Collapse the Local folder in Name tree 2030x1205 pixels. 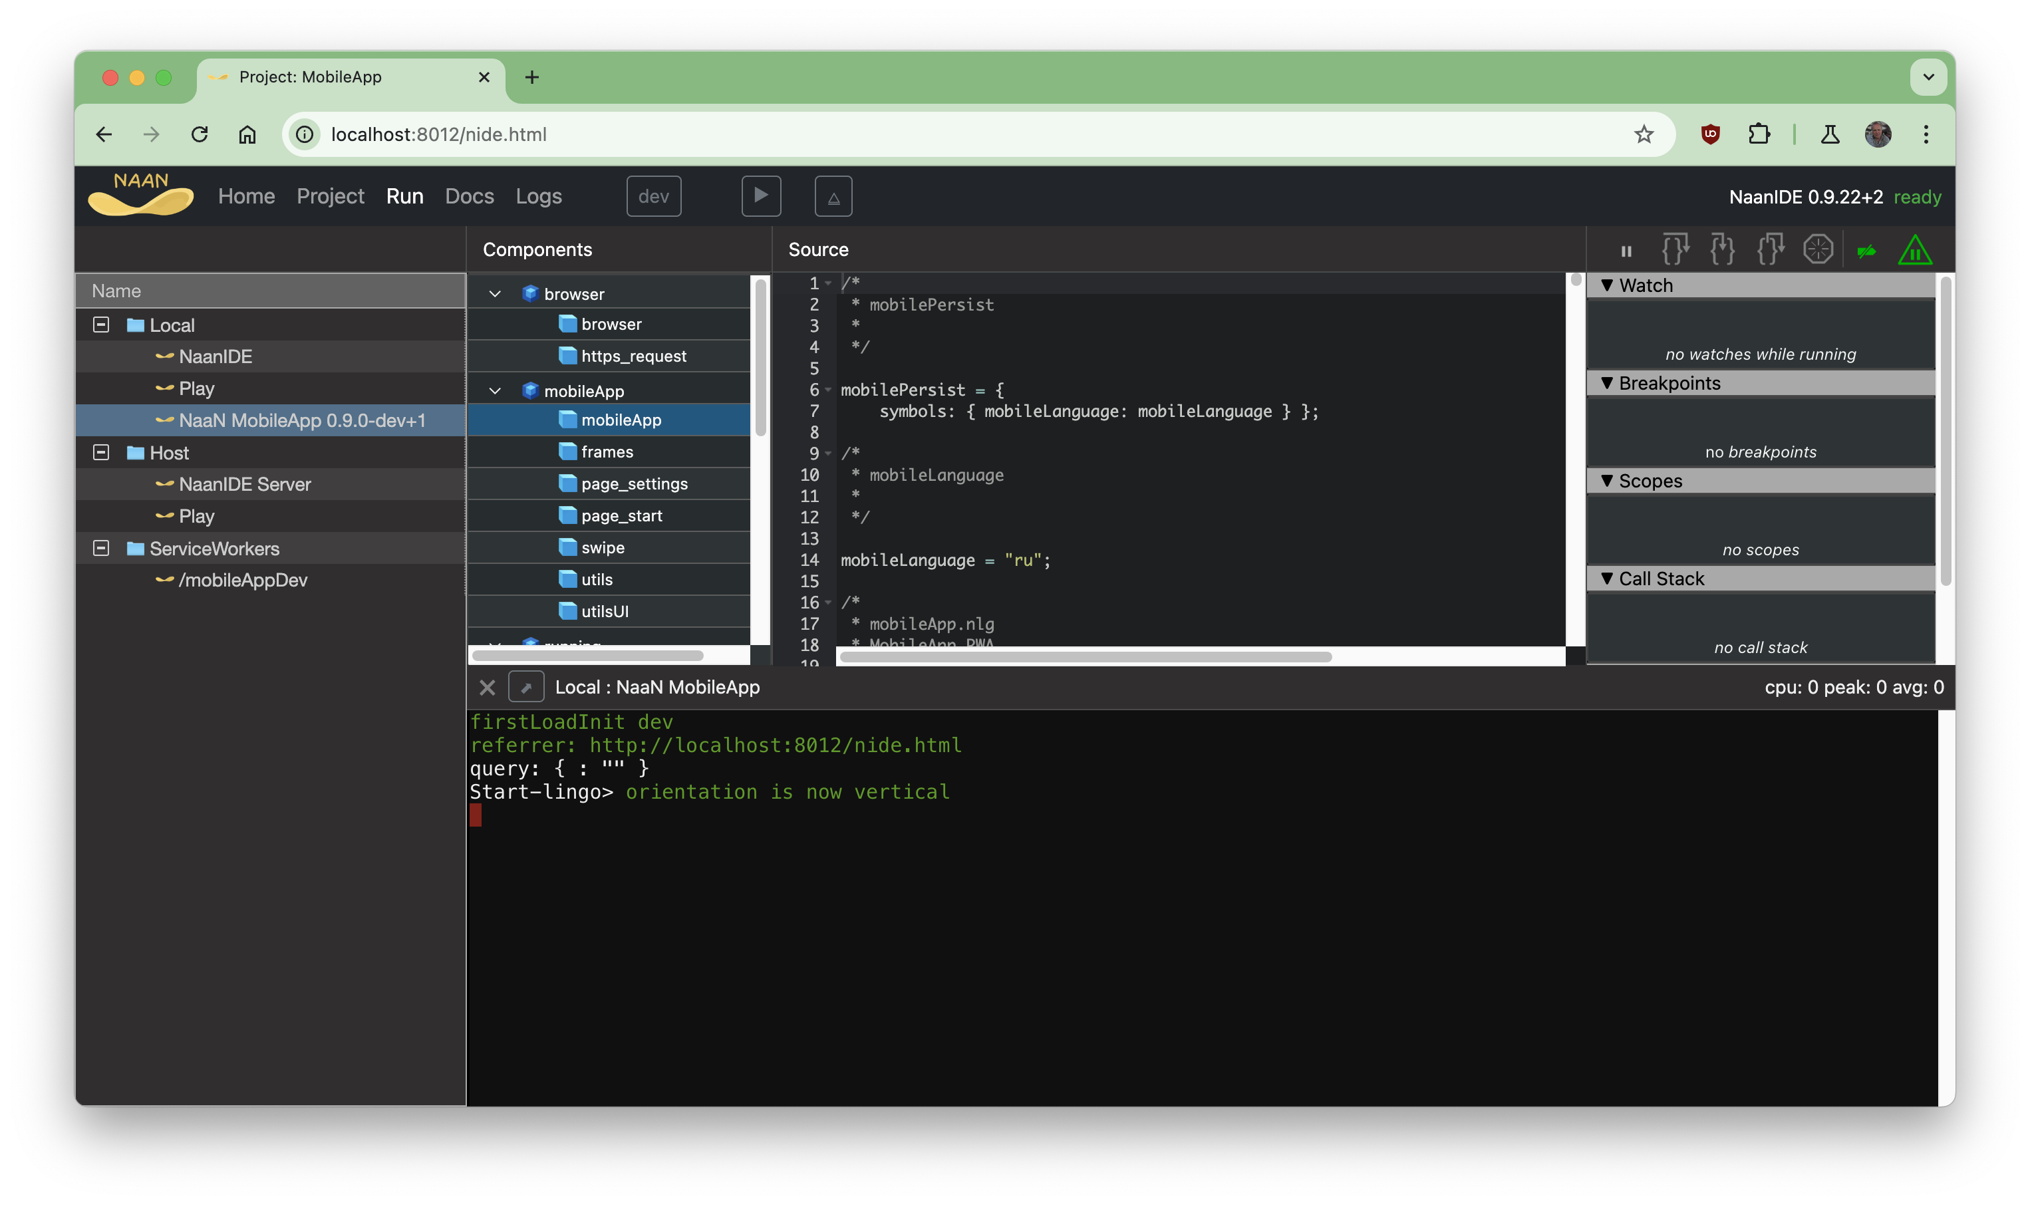point(102,324)
